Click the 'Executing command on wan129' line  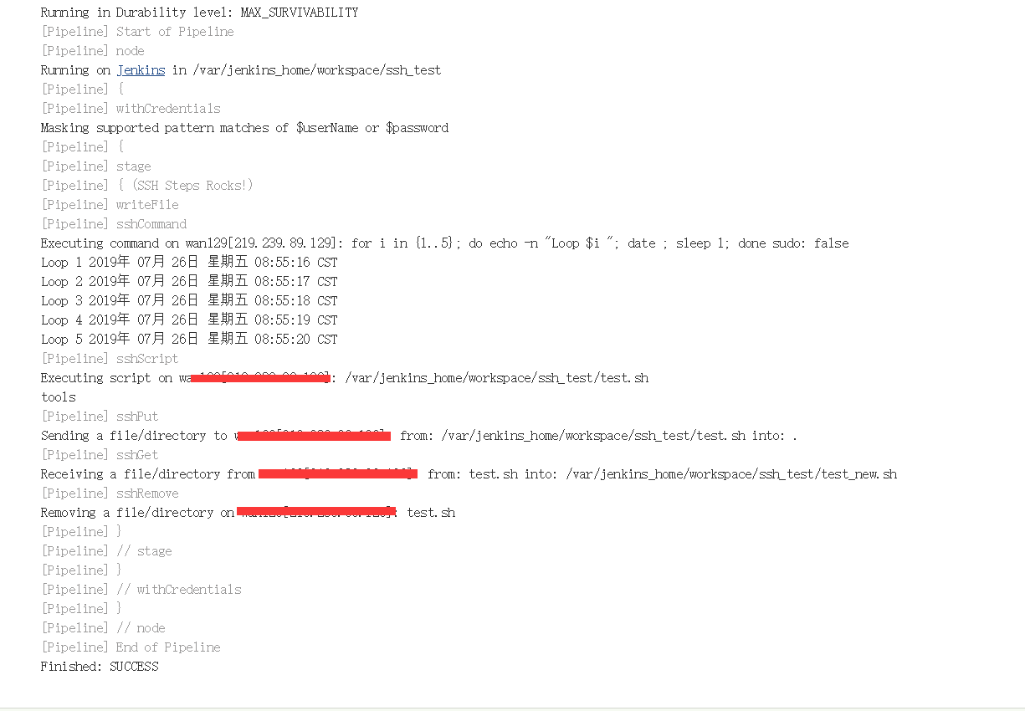click(x=444, y=243)
